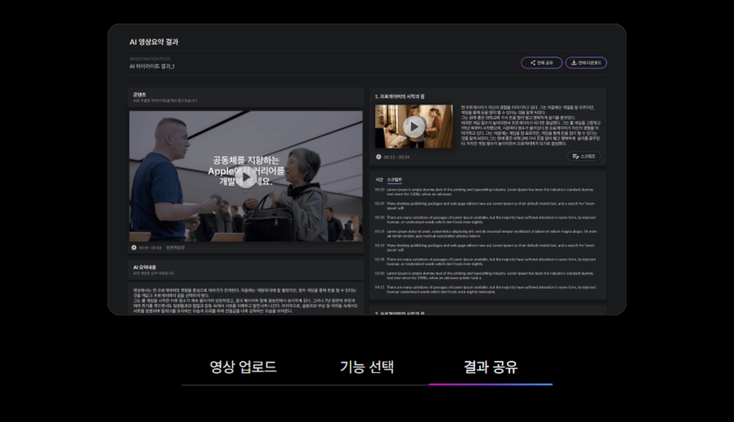Jump to transcript timestamp 00:10
The height and width of the screenshot is (422, 734).
[x=380, y=190]
